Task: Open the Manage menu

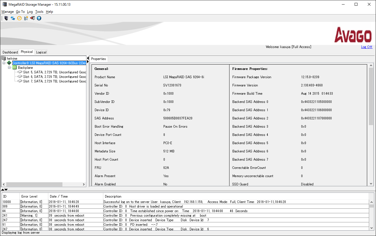Action: pos(8,12)
